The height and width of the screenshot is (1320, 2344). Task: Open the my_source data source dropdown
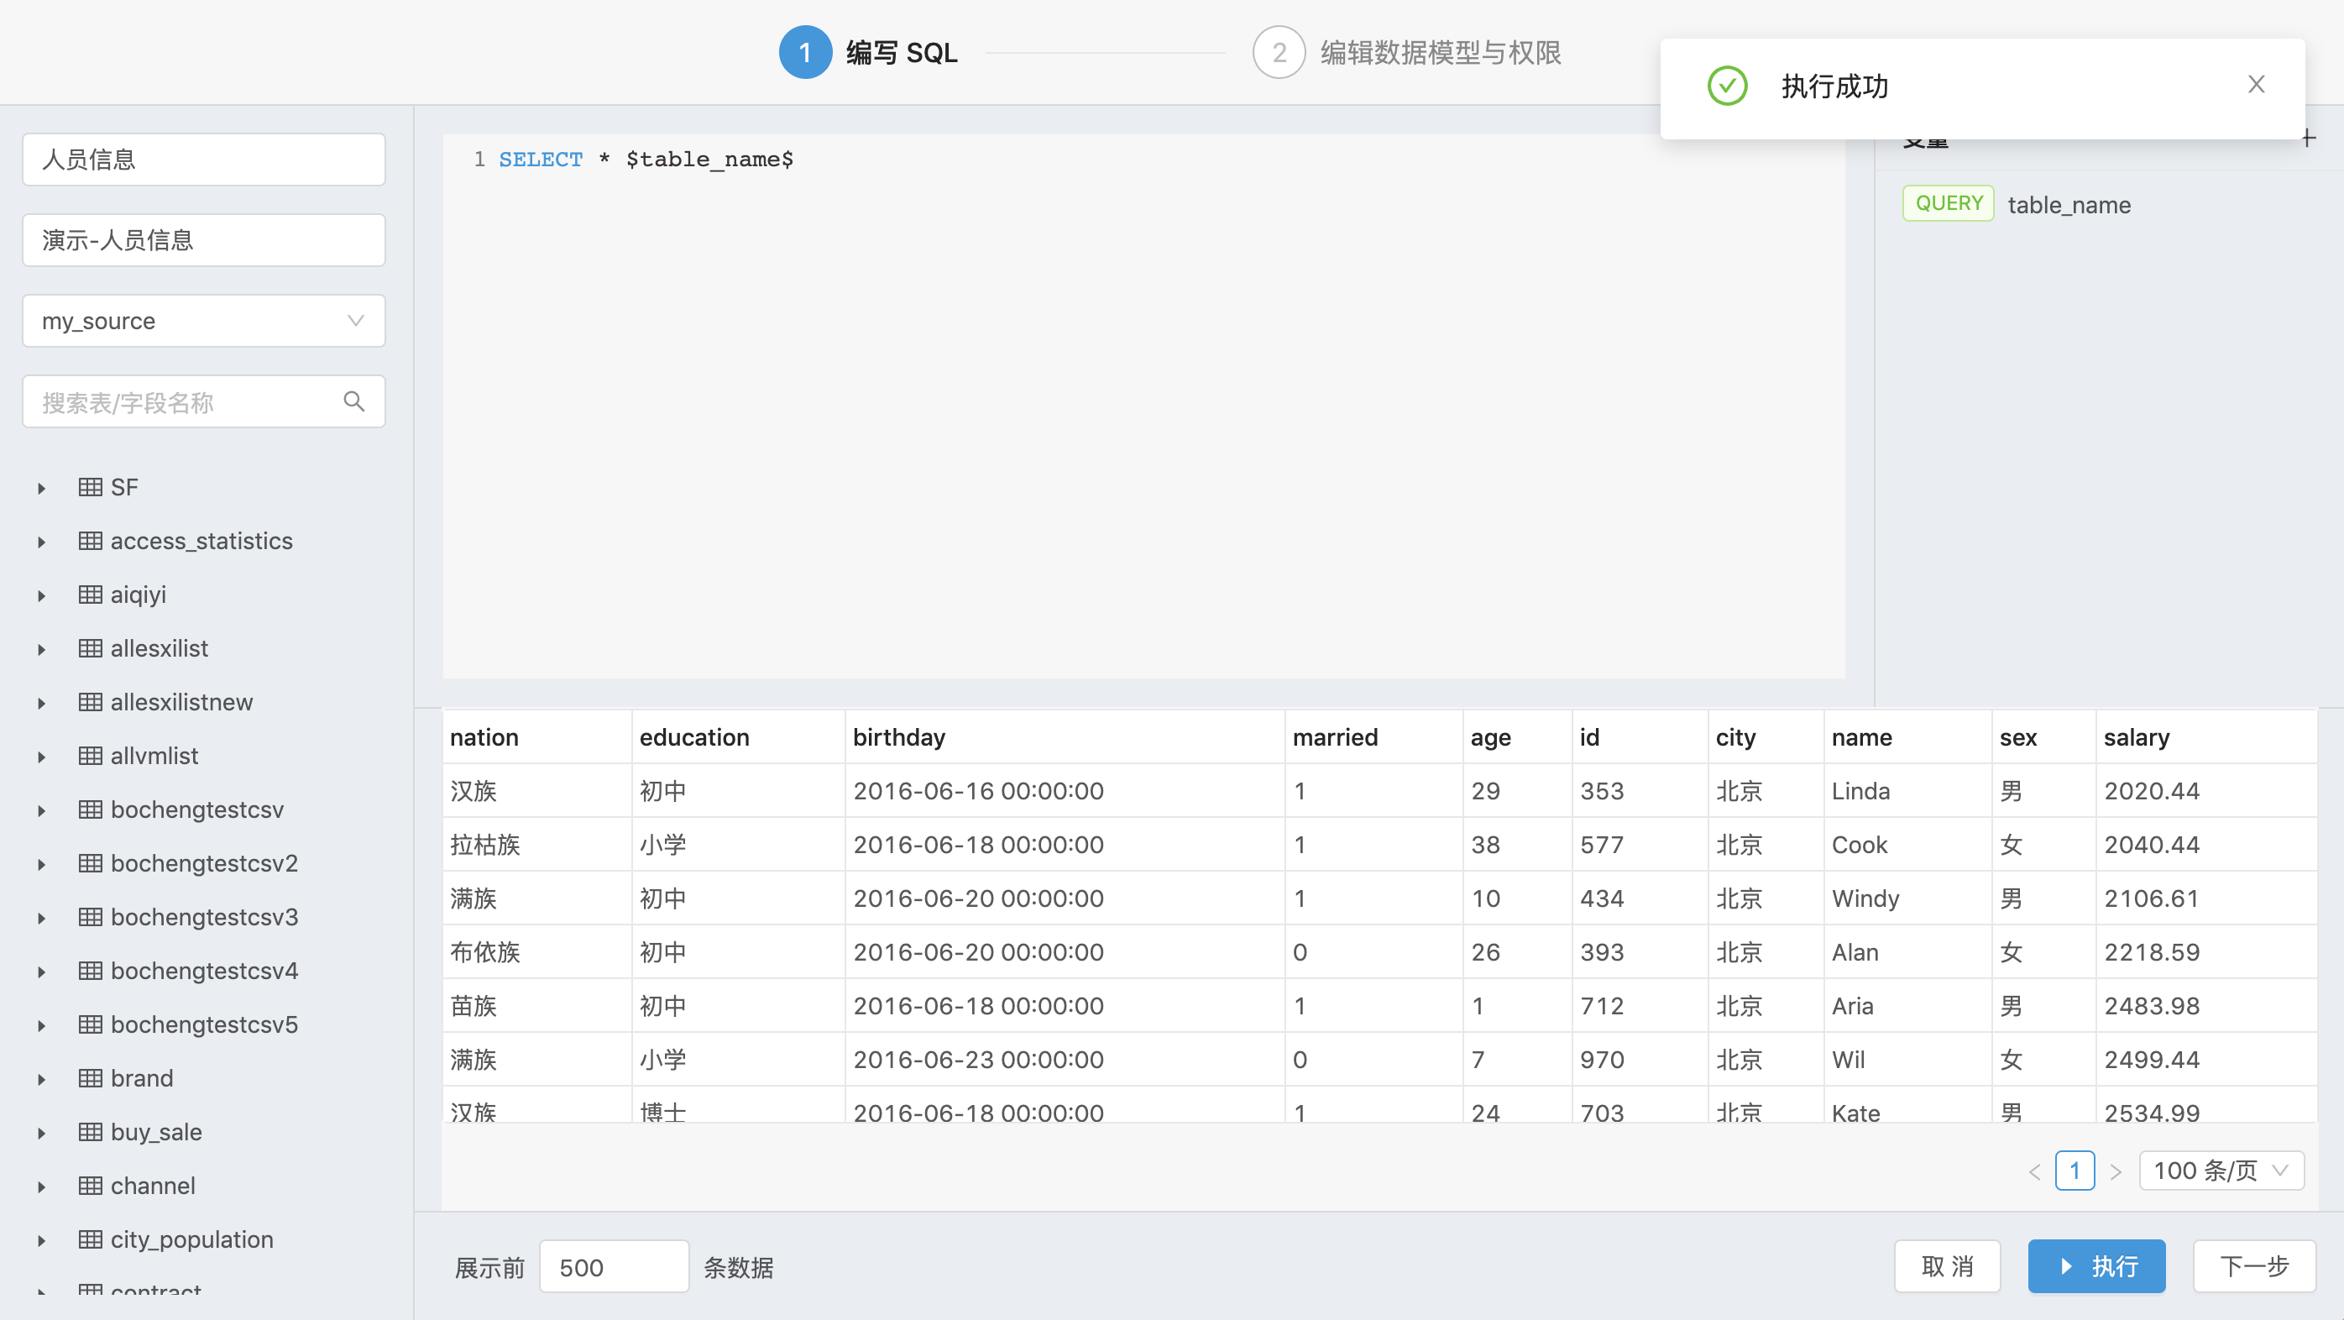[203, 321]
